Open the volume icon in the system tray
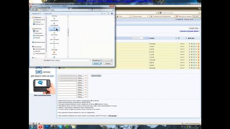 pyautogui.click(x=190, y=127)
